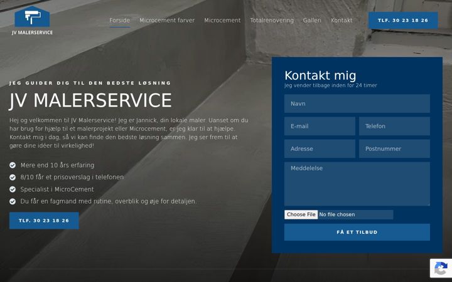Click the JV Malerservice logo
The height and width of the screenshot is (282, 452).
tap(32, 21)
